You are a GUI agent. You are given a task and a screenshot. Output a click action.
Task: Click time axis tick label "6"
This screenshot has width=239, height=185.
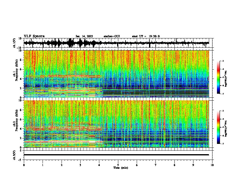pos(137,165)
